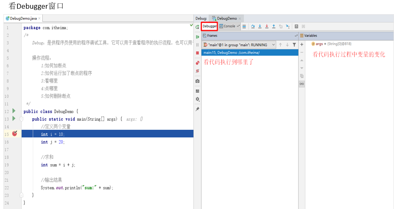Click previous frame up arrow in Frames
This screenshot has width=394, height=209.
click(280, 45)
